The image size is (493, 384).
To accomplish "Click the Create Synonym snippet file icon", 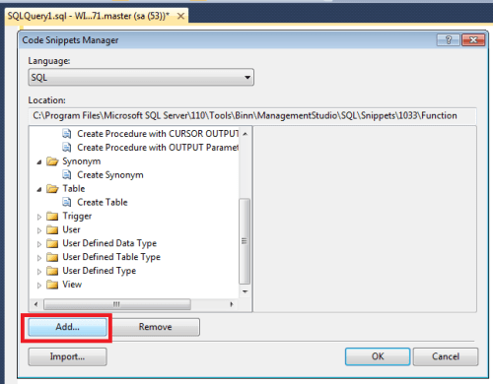I will (x=67, y=175).
